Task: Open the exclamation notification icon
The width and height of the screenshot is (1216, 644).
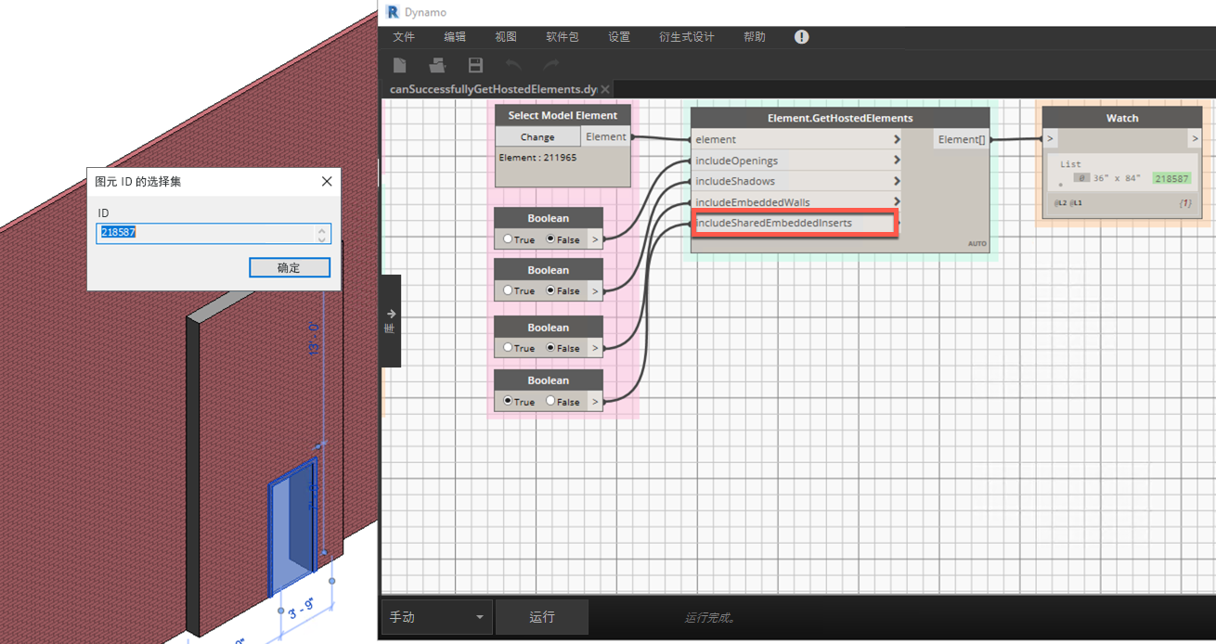Action: coord(801,37)
